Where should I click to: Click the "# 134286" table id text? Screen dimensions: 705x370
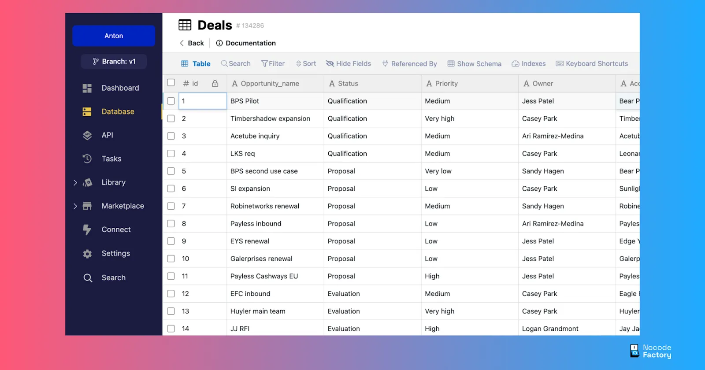point(250,26)
